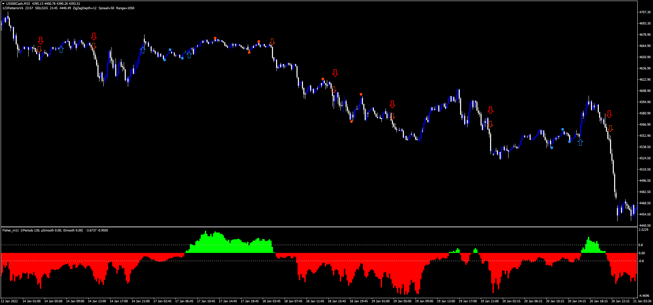This screenshot has width=653, height=305.
Task: Click the lowest orange dot on the chart
Action: tap(351, 122)
